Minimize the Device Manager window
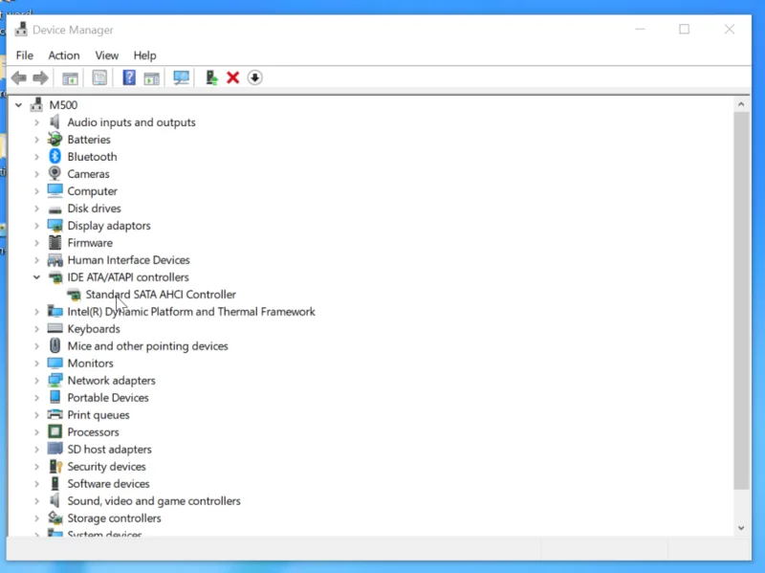 pos(640,30)
